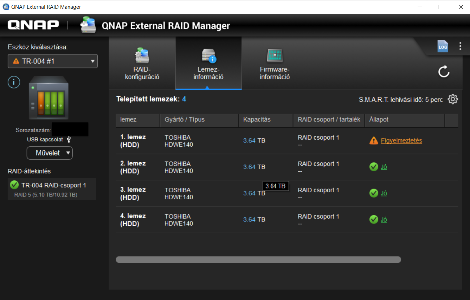Screen dimensions: 470x300
Task: Click the Jó status link for disk 3
Action: pos(384,193)
